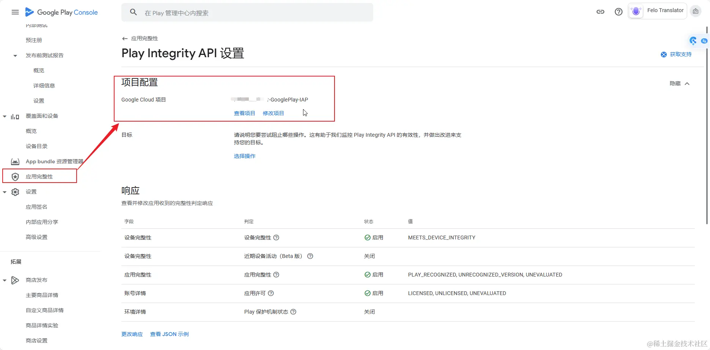Focus the 在 Play 管理中心内搜索 search field
Viewport: 710px width, 350px height.
coord(247,12)
